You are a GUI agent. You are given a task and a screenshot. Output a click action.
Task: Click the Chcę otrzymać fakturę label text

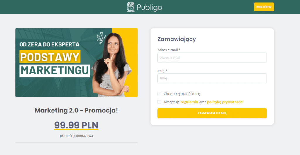coord(182,94)
